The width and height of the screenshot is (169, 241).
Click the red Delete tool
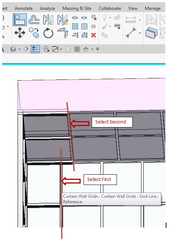coord(93,35)
